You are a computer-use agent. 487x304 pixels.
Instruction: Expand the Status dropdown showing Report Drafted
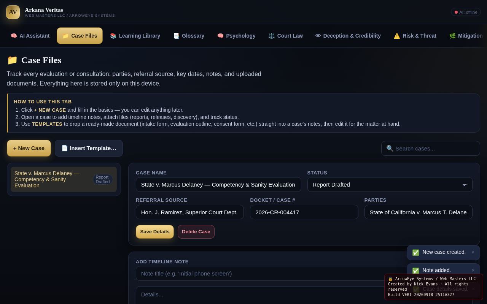click(x=390, y=185)
